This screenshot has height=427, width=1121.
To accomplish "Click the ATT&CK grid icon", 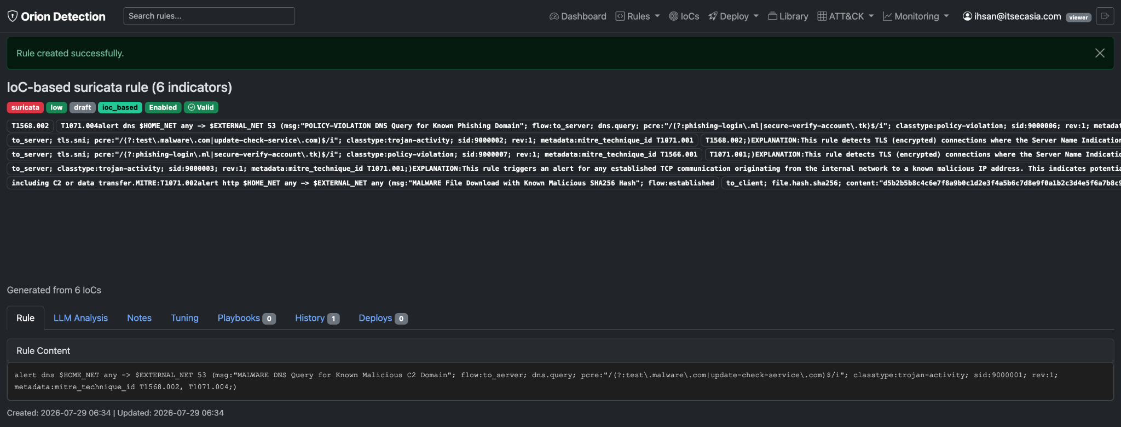I will click(x=822, y=16).
